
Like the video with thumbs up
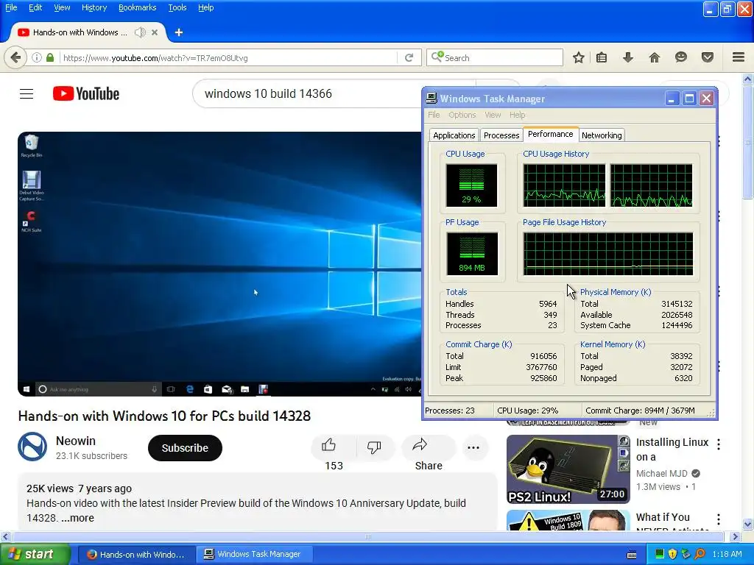coord(329,445)
